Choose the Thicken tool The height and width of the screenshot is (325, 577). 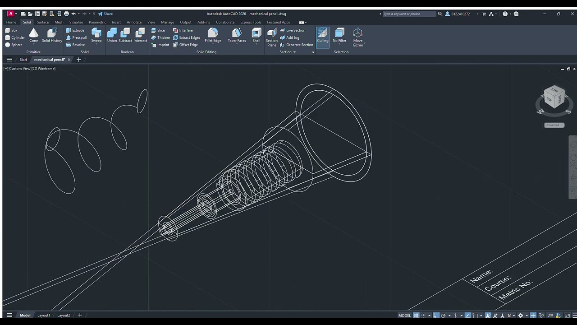160,37
